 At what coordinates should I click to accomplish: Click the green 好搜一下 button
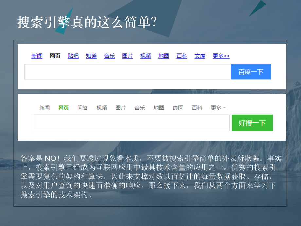tap(252, 123)
